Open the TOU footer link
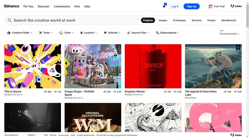The width and height of the screenshot is (249, 138). pyautogui.click(x=46, y=135)
